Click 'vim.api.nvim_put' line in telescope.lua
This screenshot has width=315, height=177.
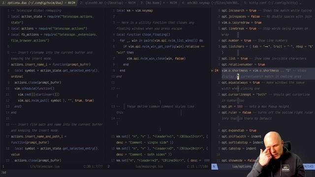coord(56,100)
